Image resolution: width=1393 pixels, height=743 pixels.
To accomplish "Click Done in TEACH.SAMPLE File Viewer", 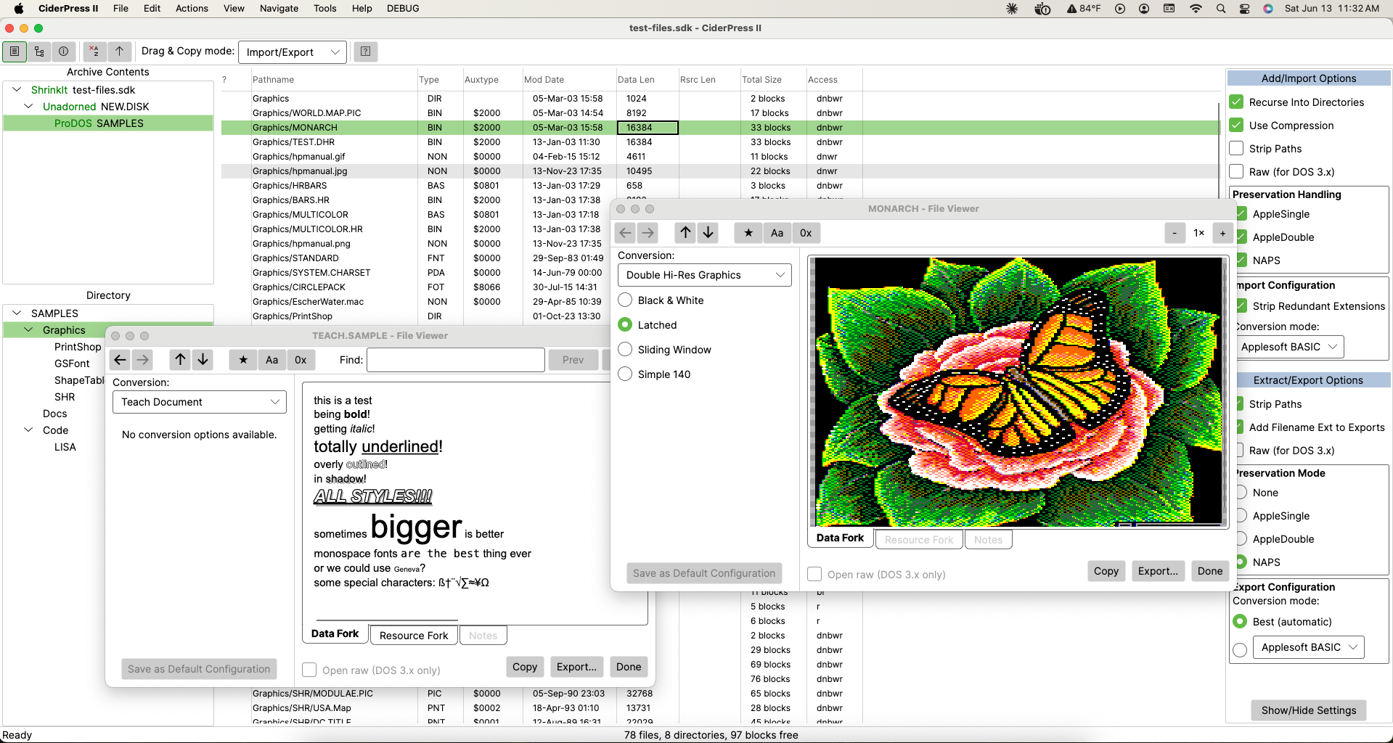I will [629, 667].
